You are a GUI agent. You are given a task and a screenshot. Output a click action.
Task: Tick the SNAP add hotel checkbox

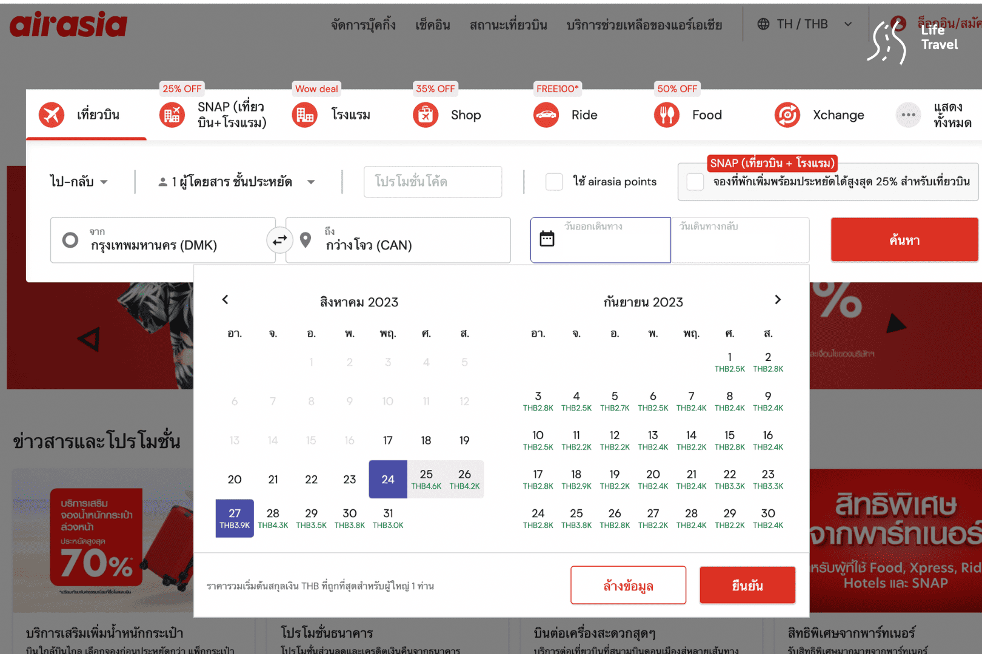point(695,182)
